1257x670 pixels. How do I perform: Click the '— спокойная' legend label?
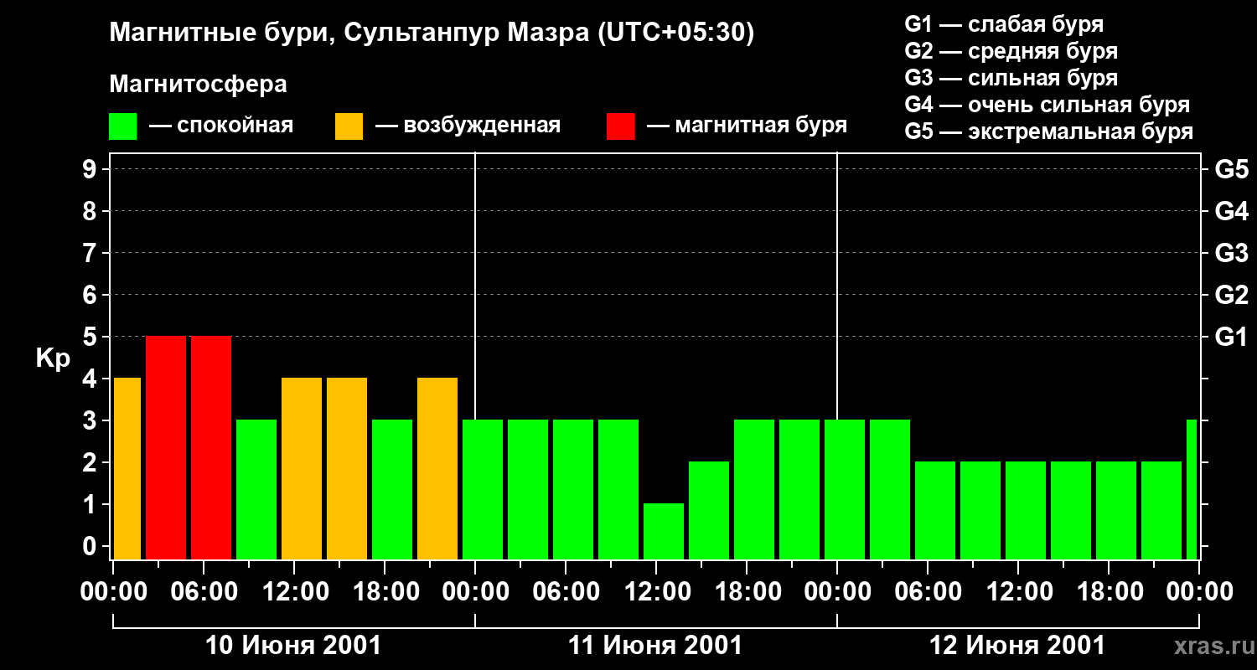pos(221,126)
